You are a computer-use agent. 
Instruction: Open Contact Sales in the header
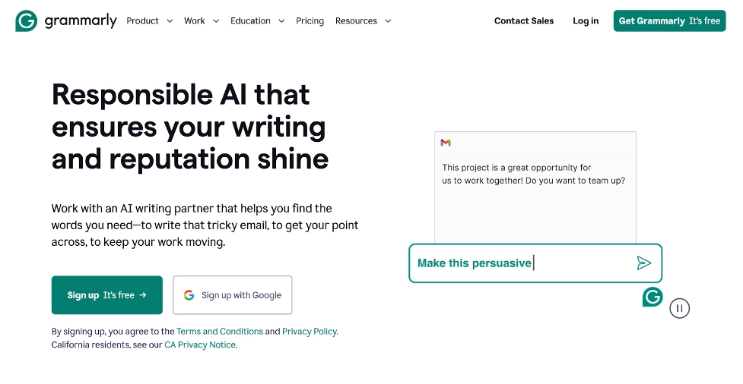point(524,20)
